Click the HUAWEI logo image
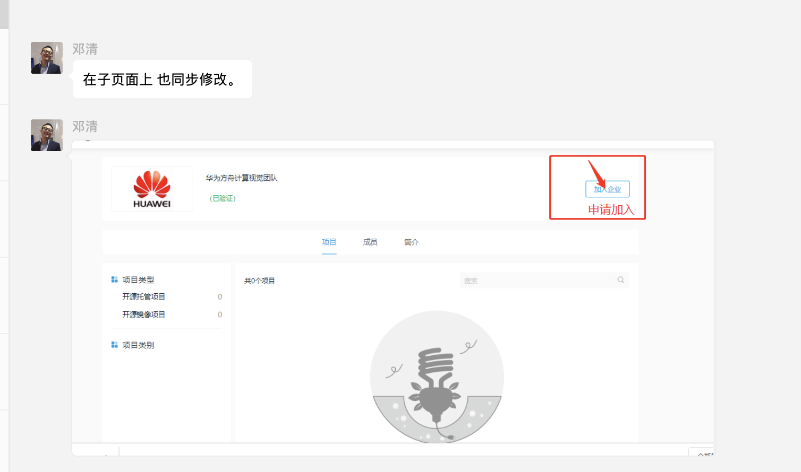The height and width of the screenshot is (472, 801). coord(152,189)
